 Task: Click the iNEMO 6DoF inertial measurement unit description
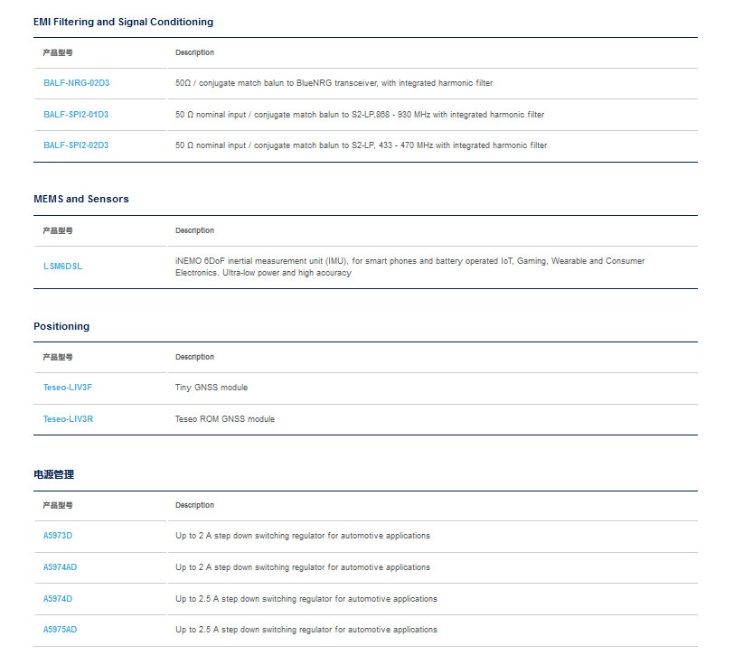coord(409,267)
